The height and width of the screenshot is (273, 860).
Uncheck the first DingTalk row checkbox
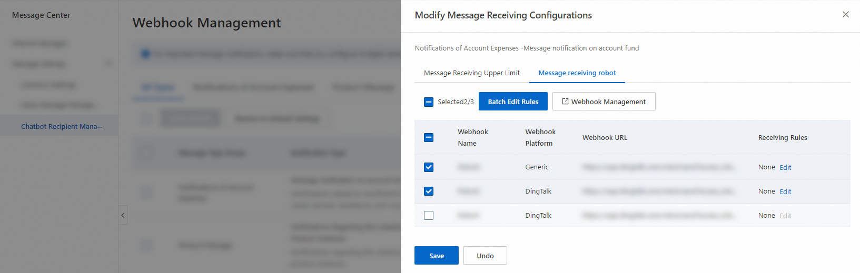click(x=429, y=191)
